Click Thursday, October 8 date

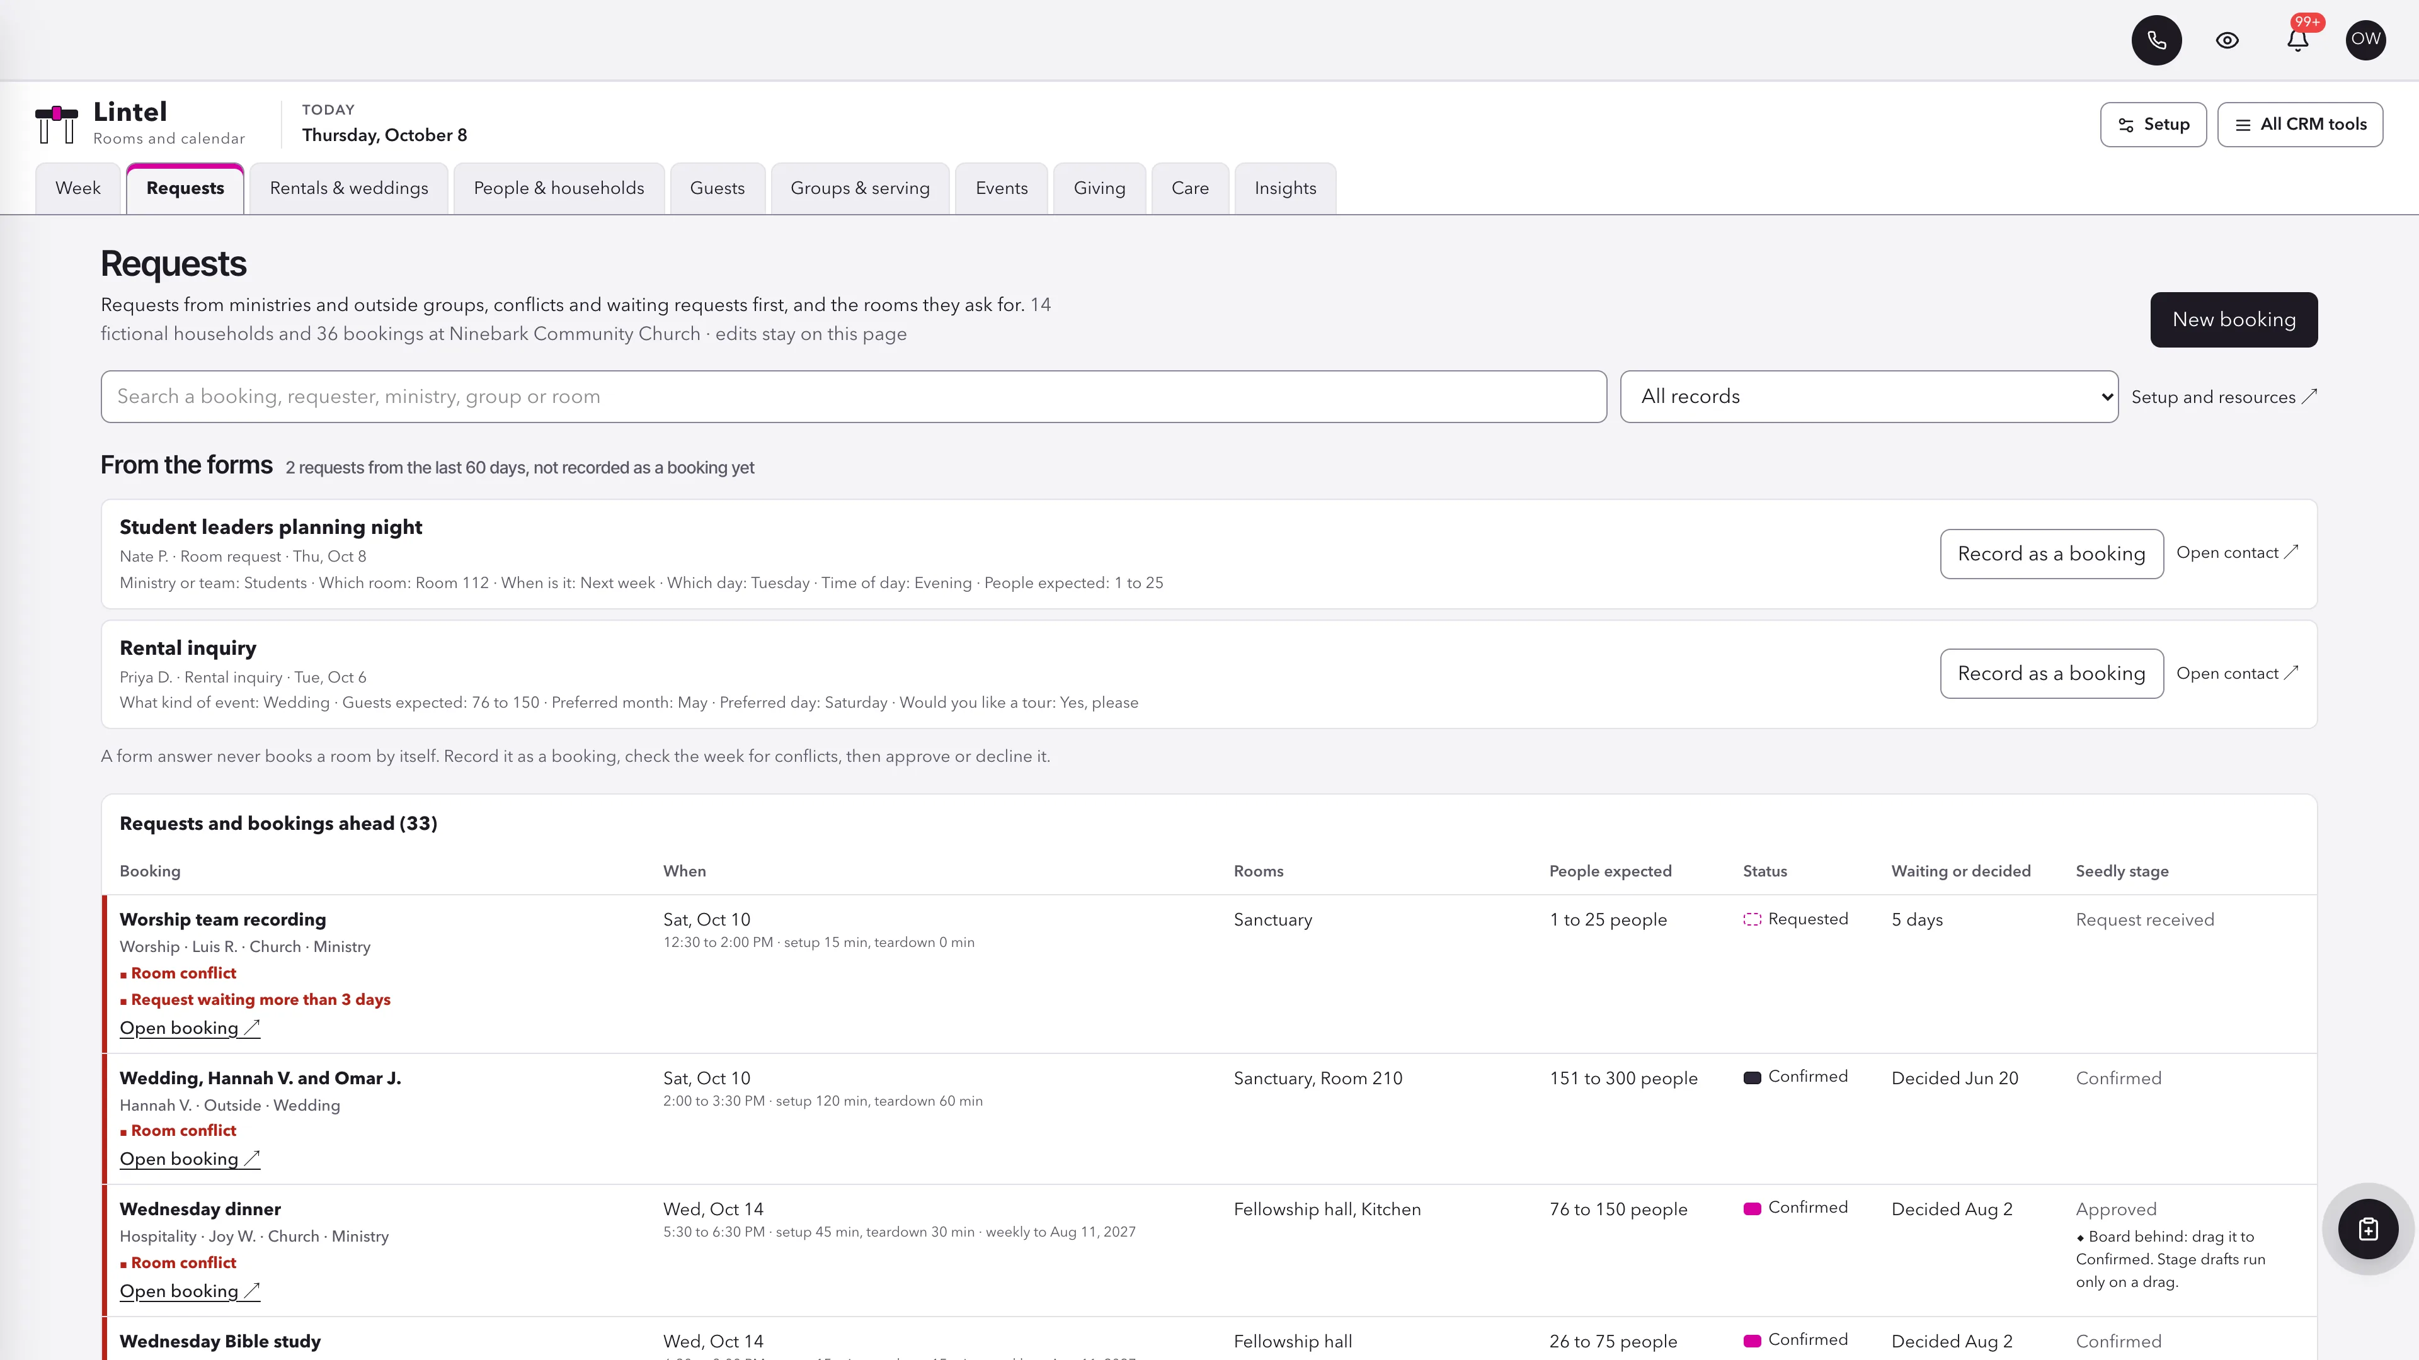384,135
